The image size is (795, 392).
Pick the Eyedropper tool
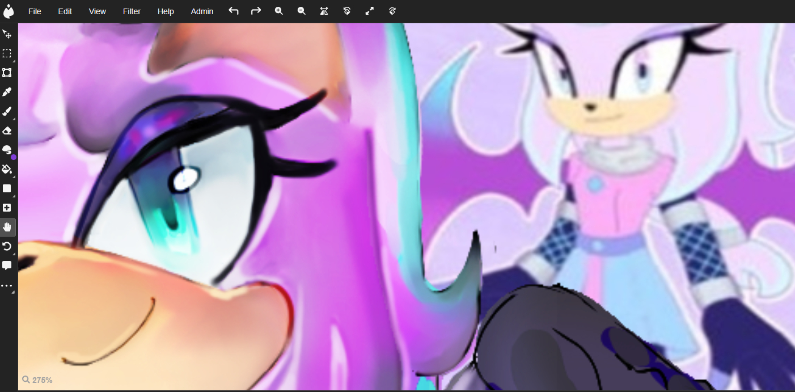pyautogui.click(x=7, y=92)
